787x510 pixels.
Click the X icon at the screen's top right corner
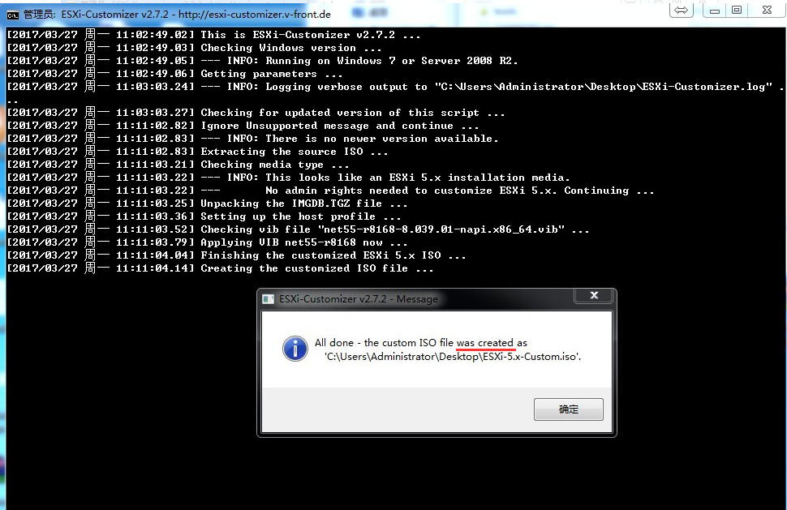[768, 10]
